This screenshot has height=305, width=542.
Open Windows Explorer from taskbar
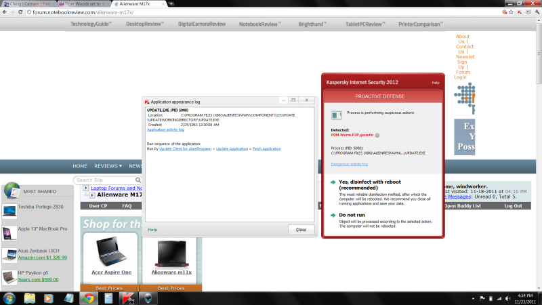[x=30, y=298]
